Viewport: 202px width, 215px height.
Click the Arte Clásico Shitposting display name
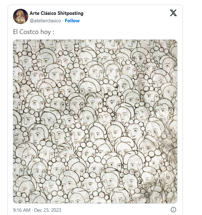pyautogui.click(x=56, y=13)
